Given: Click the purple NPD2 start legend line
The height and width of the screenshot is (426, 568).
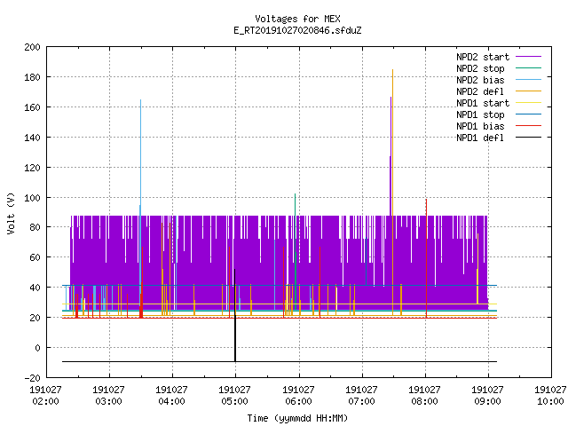Looking at the screenshot, I should click(528, 57).
